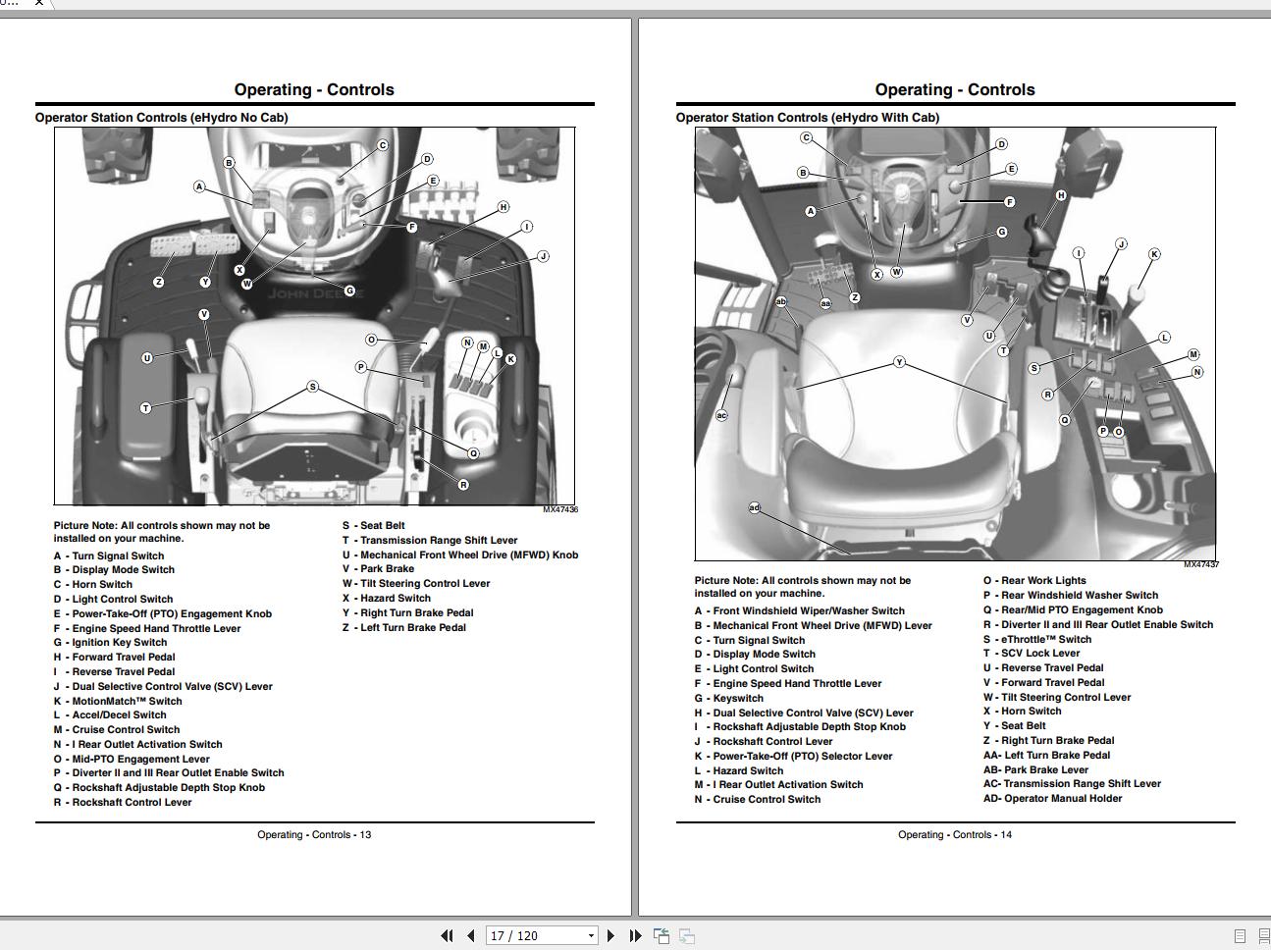
Task: Select 'K - MotionMatch™ Switch' legend entry
Action: point(118,701)
